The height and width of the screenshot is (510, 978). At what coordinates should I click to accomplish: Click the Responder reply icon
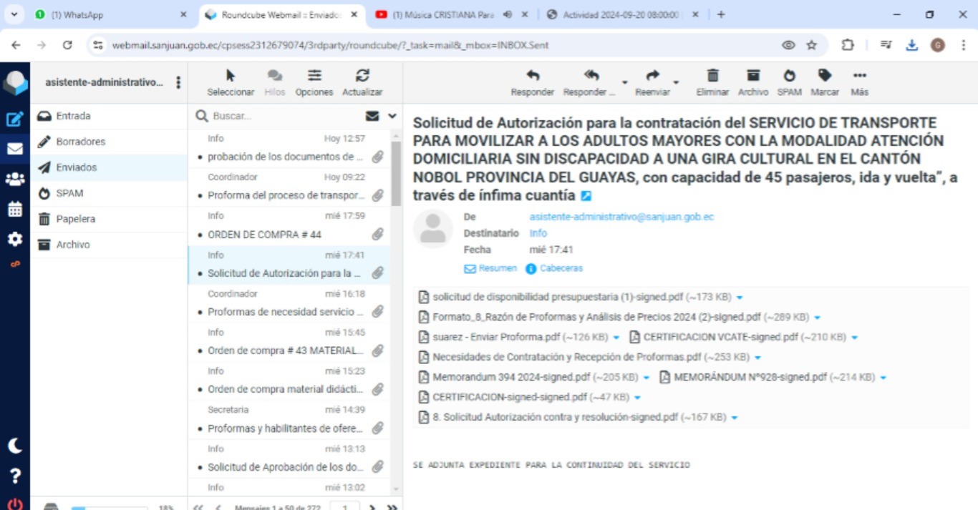pos(532,76)
